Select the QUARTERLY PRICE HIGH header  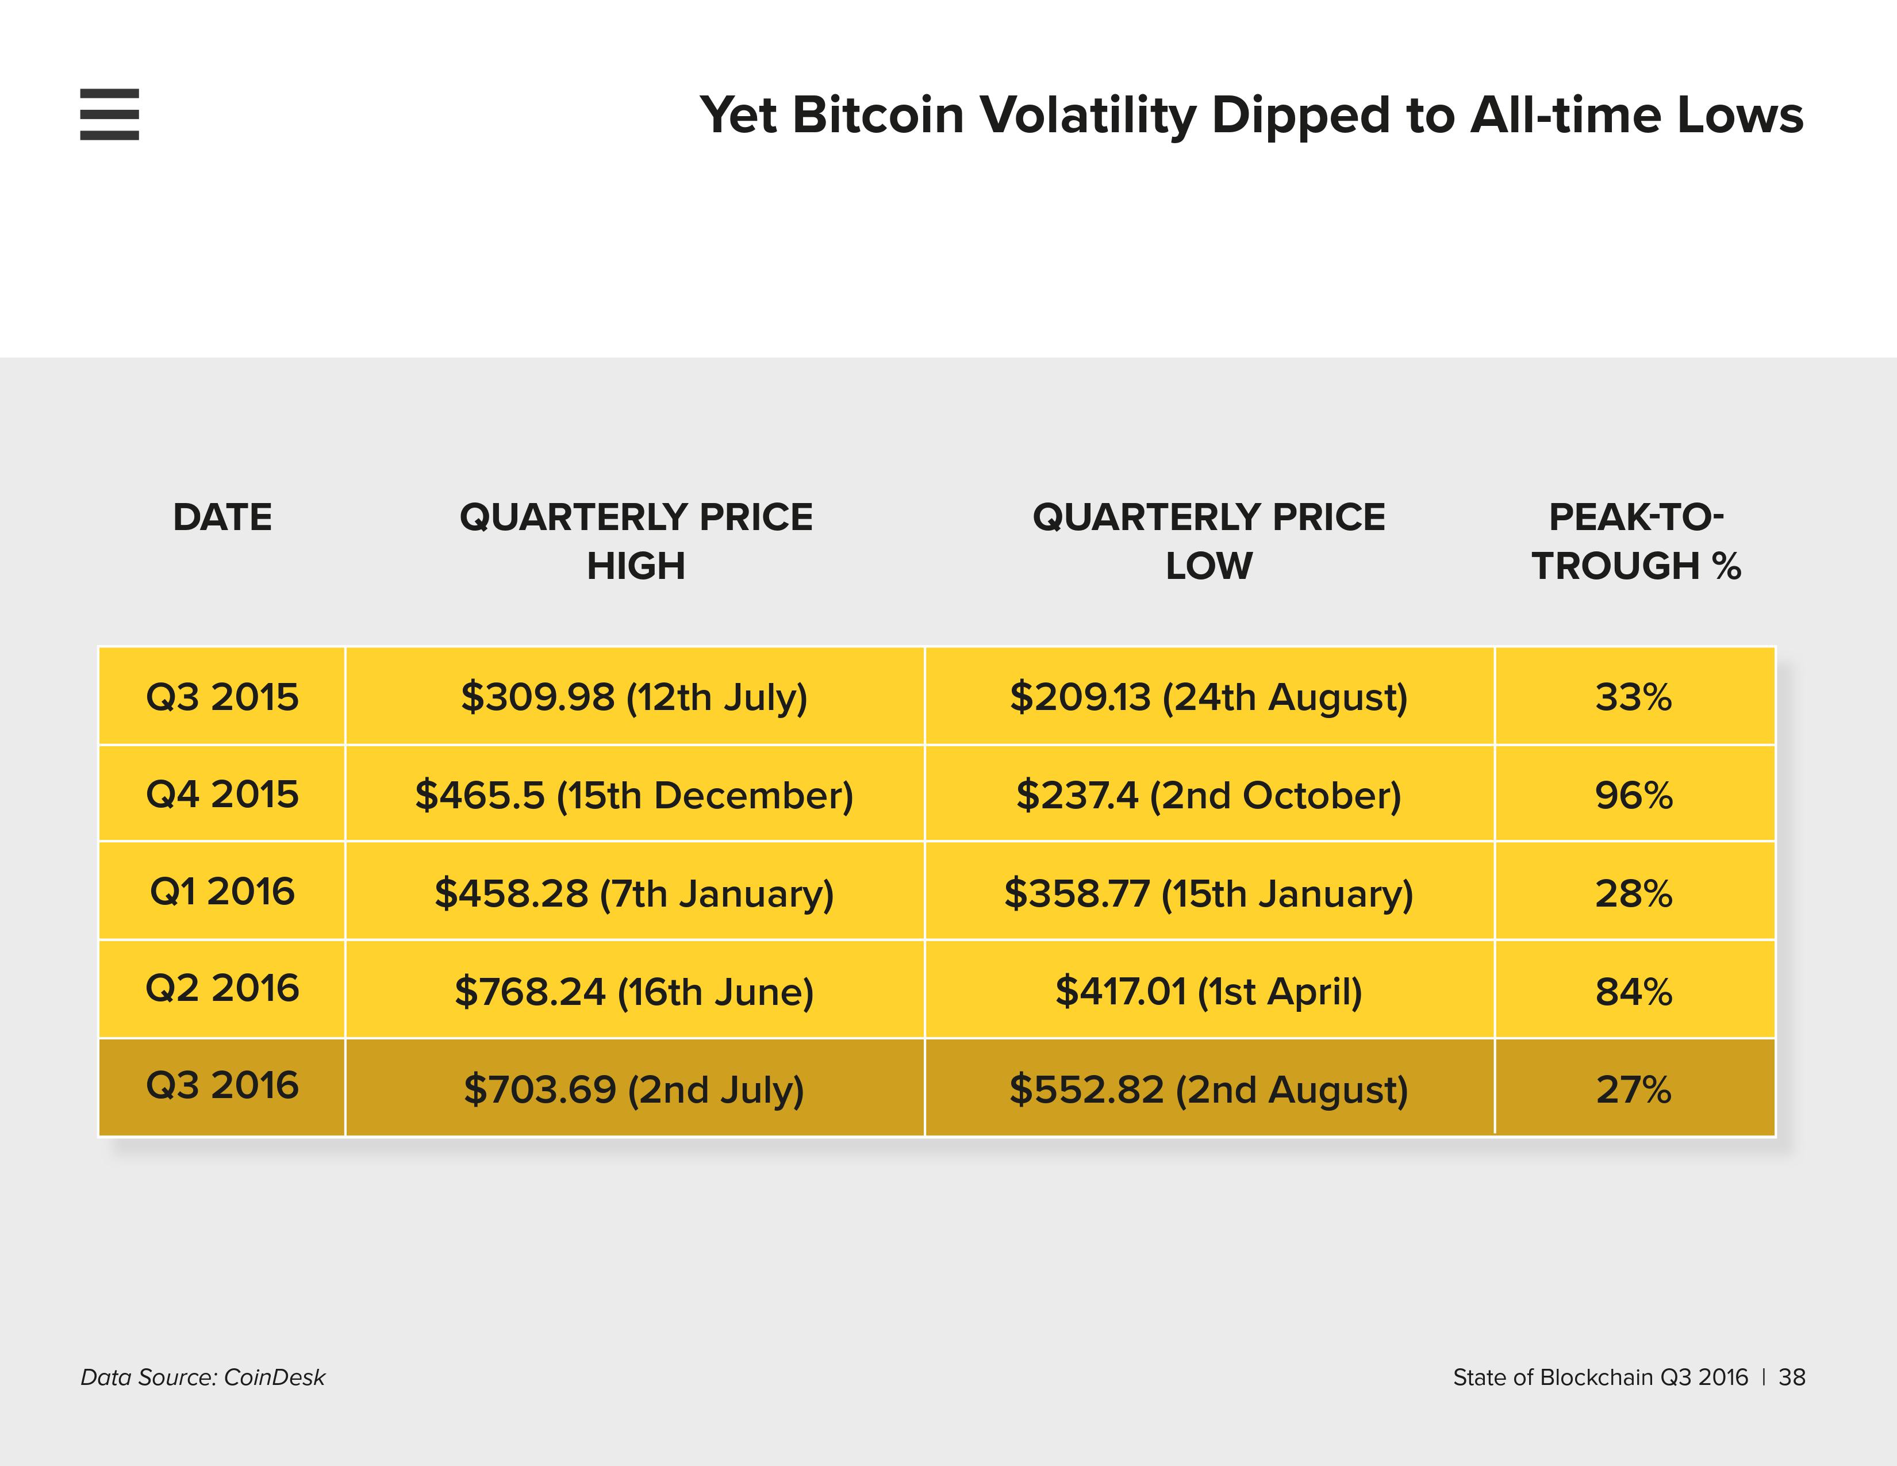pos(636,541)
